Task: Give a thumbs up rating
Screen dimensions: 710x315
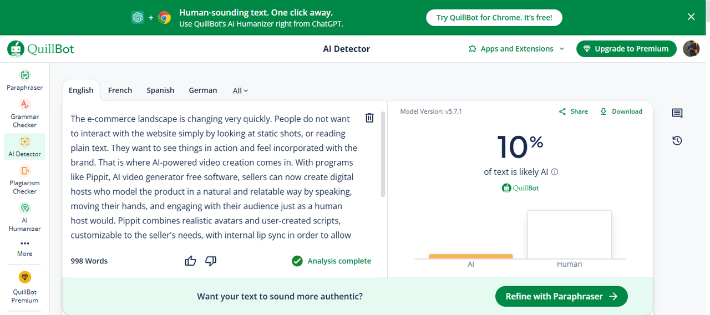Action: point(190,261)
